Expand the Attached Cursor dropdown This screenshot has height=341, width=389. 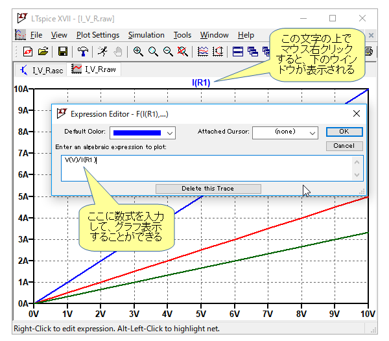coord(312,132)
